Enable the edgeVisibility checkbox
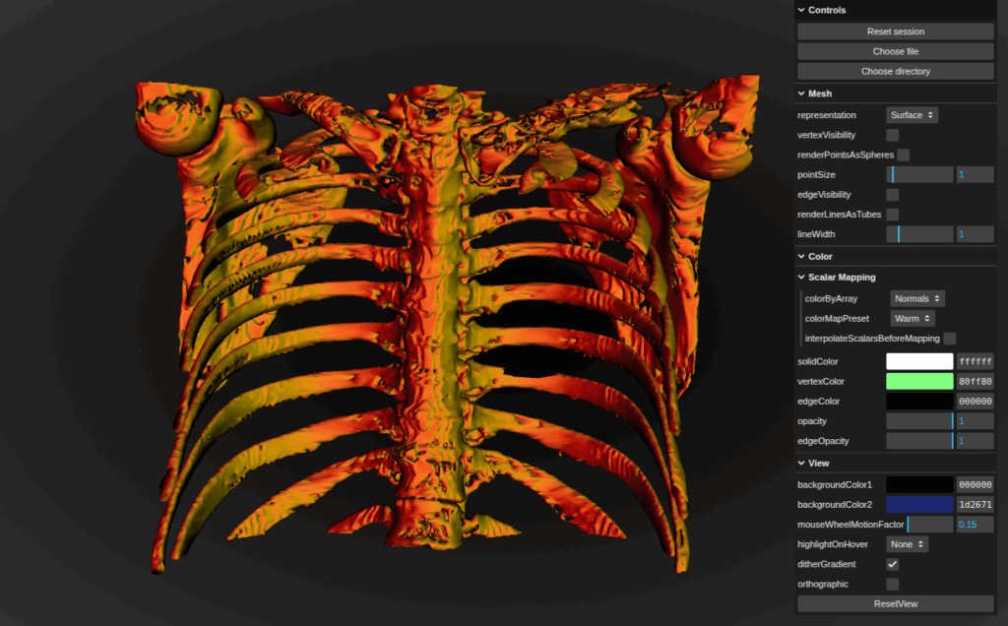Viewport: 1008px width, 626px height. [892, 195]
